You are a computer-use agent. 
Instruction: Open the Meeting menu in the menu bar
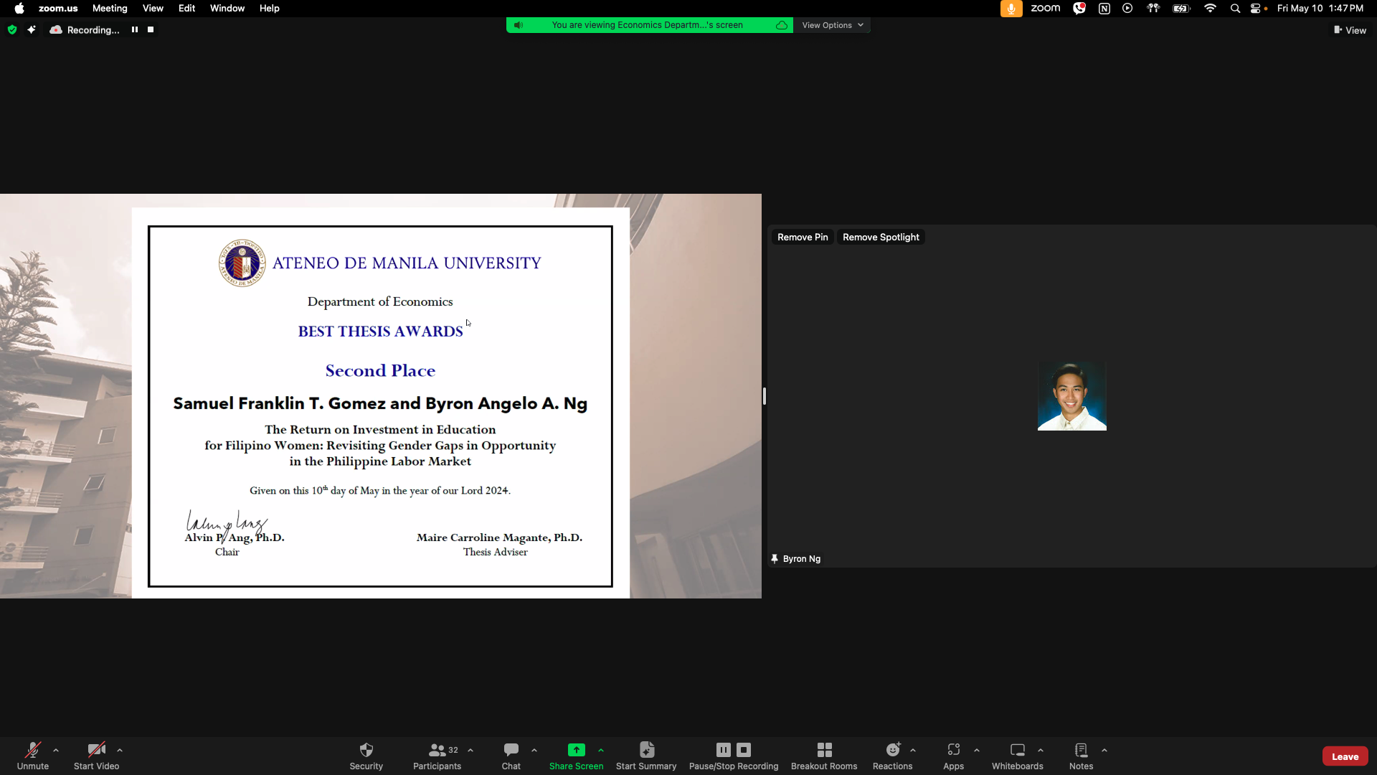point(110,9)
